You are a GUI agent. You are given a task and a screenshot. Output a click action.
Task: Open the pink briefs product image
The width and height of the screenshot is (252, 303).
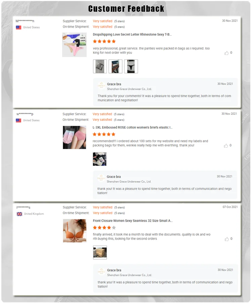point(74,137)
